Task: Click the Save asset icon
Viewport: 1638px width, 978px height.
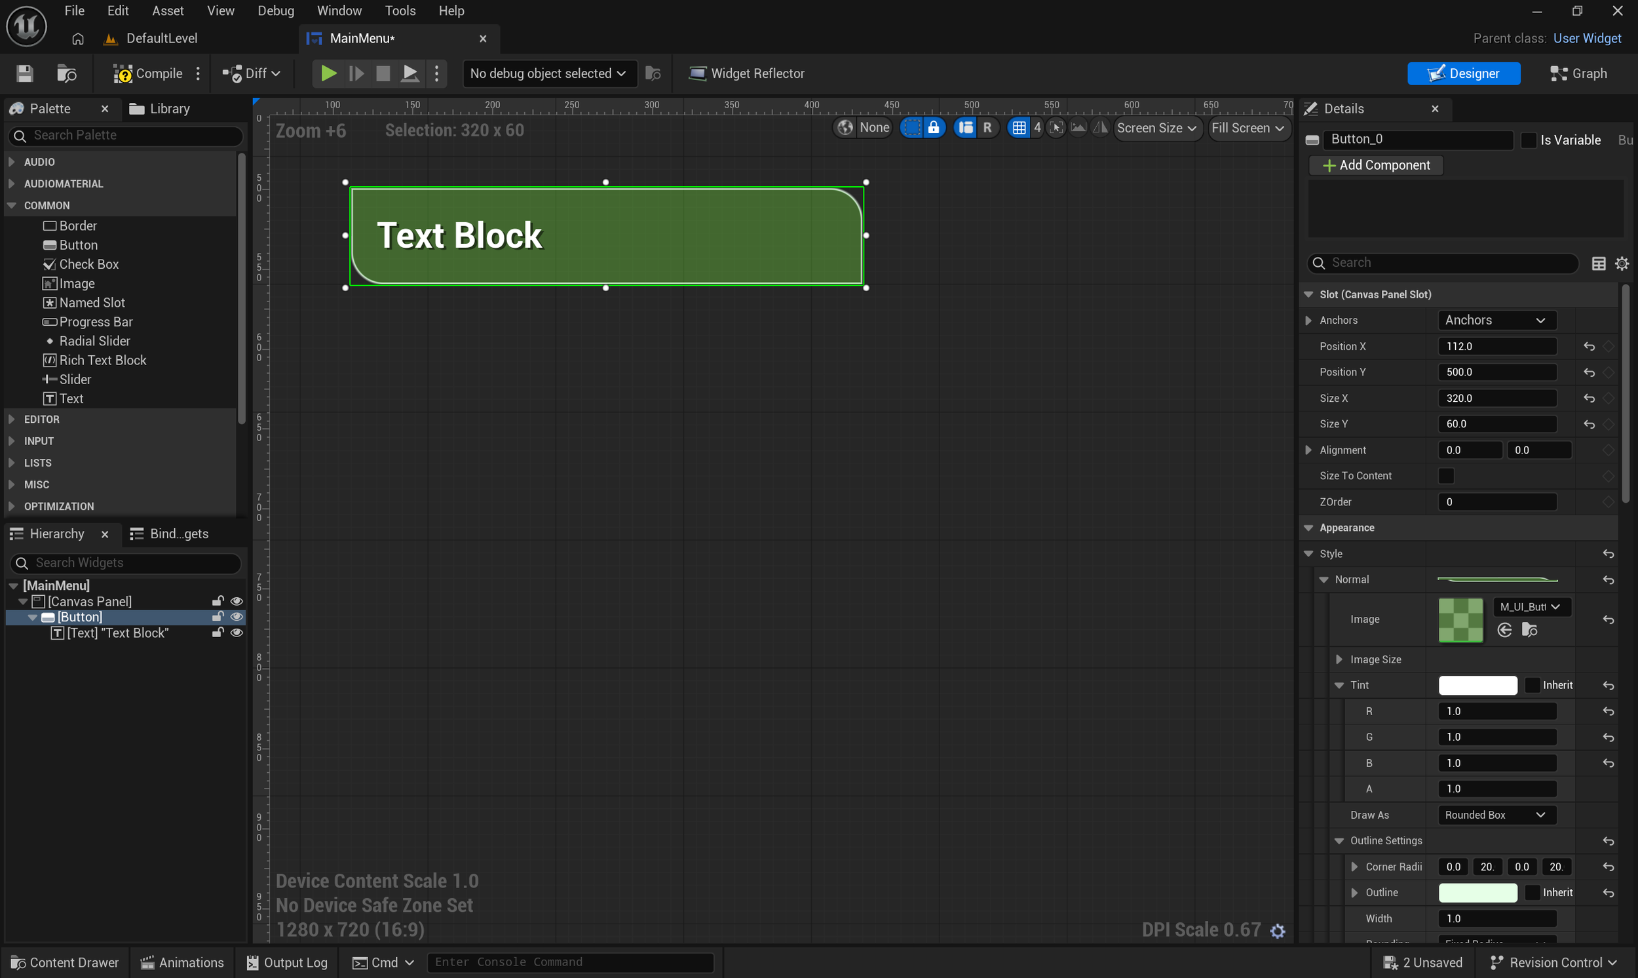Action: pos(25,73)
